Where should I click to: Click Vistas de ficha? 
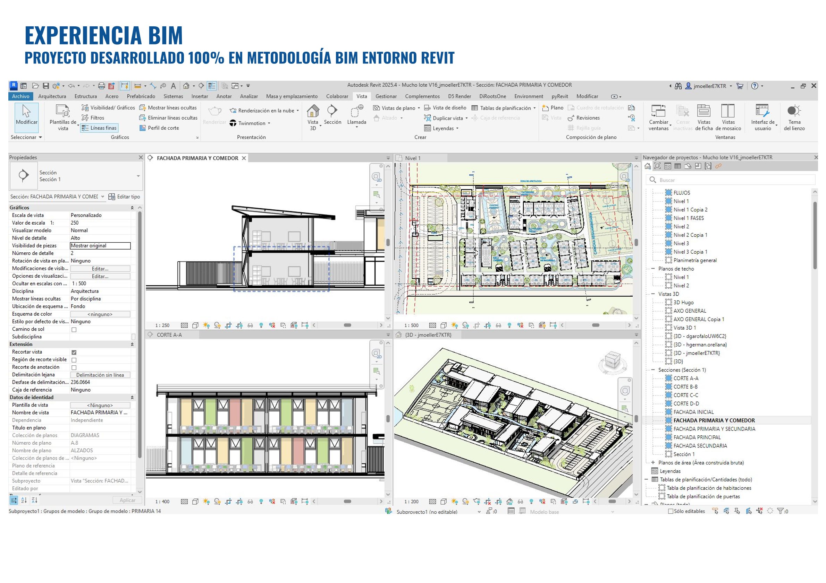point(704,118)
